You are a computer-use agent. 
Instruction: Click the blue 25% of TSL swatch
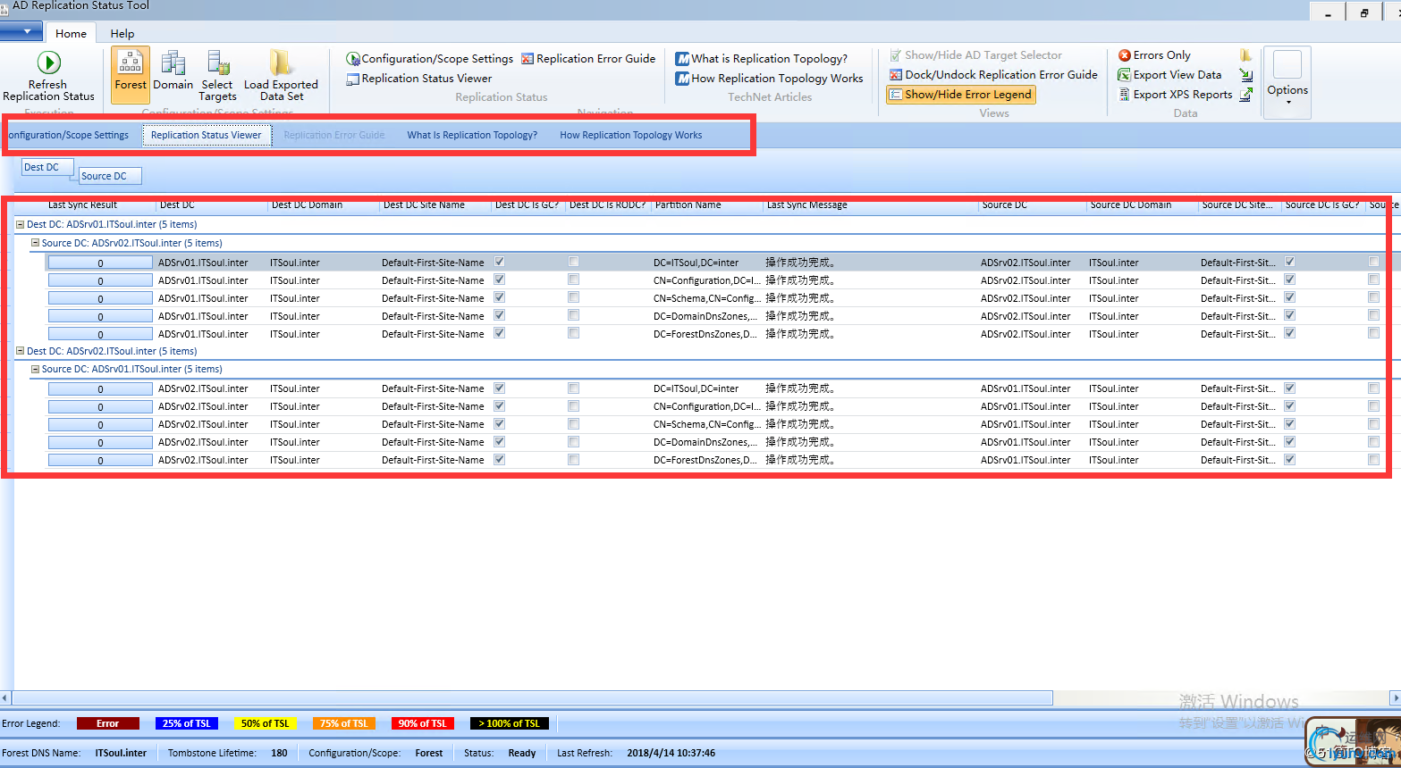click(x=187, y=723)
